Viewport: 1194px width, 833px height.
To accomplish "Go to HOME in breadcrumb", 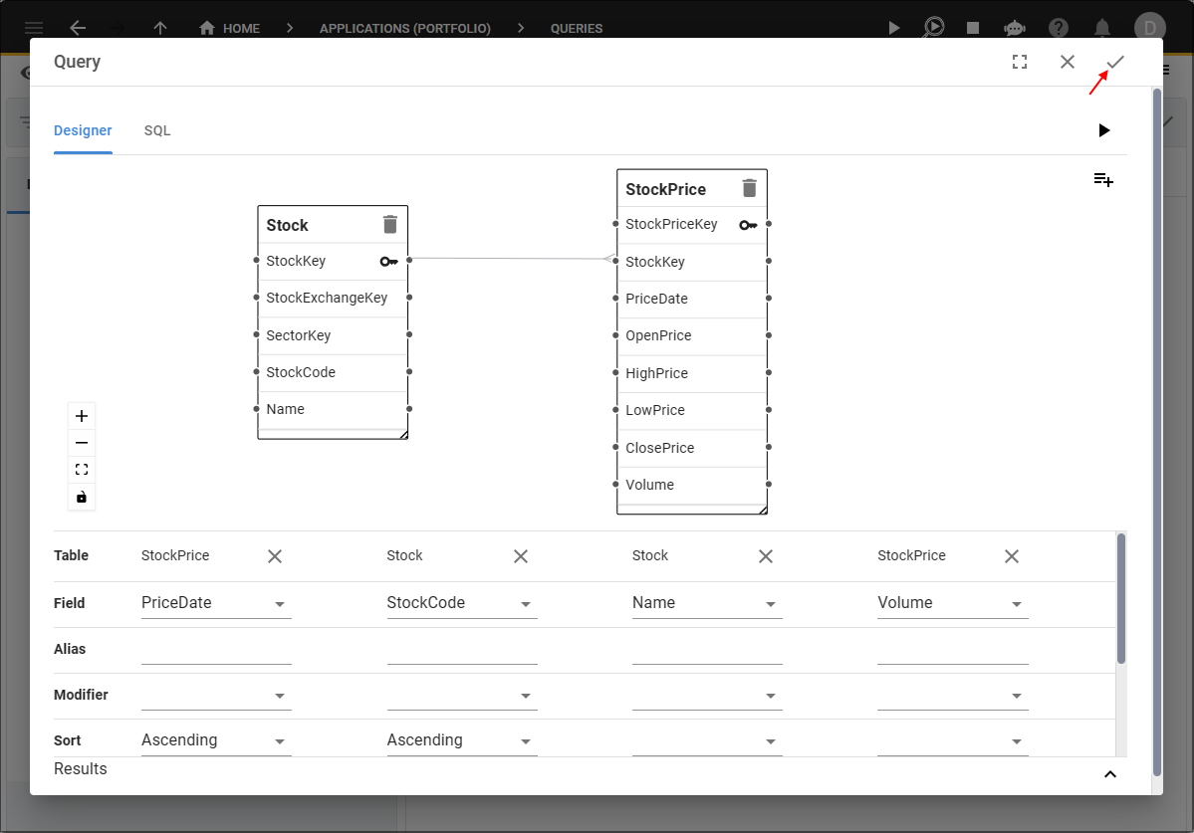I will point(229,28).
